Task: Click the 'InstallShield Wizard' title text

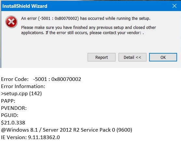Action: pyautogui.click(x=25, y=6)
